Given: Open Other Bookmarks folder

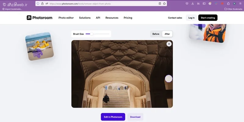Looking at the screenshot, I should click(233, 9).
